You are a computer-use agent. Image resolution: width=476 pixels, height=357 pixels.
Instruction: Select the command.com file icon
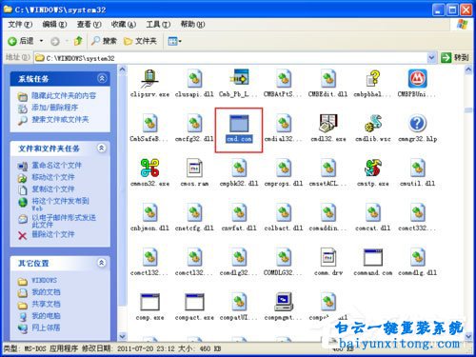[373, 257]
